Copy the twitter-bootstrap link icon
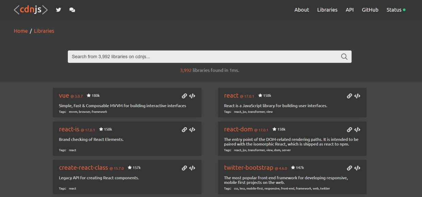Image resolution: width=422 pixels, height=197 pixels. 350,168
